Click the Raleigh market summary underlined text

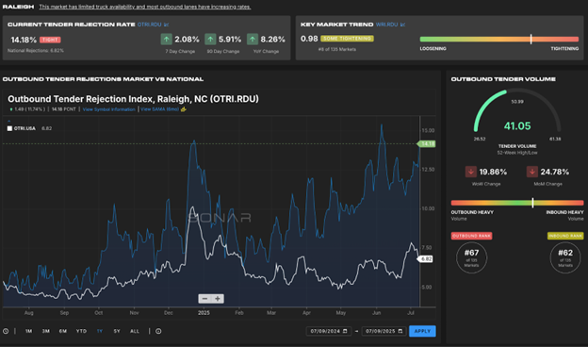[145, 7]
